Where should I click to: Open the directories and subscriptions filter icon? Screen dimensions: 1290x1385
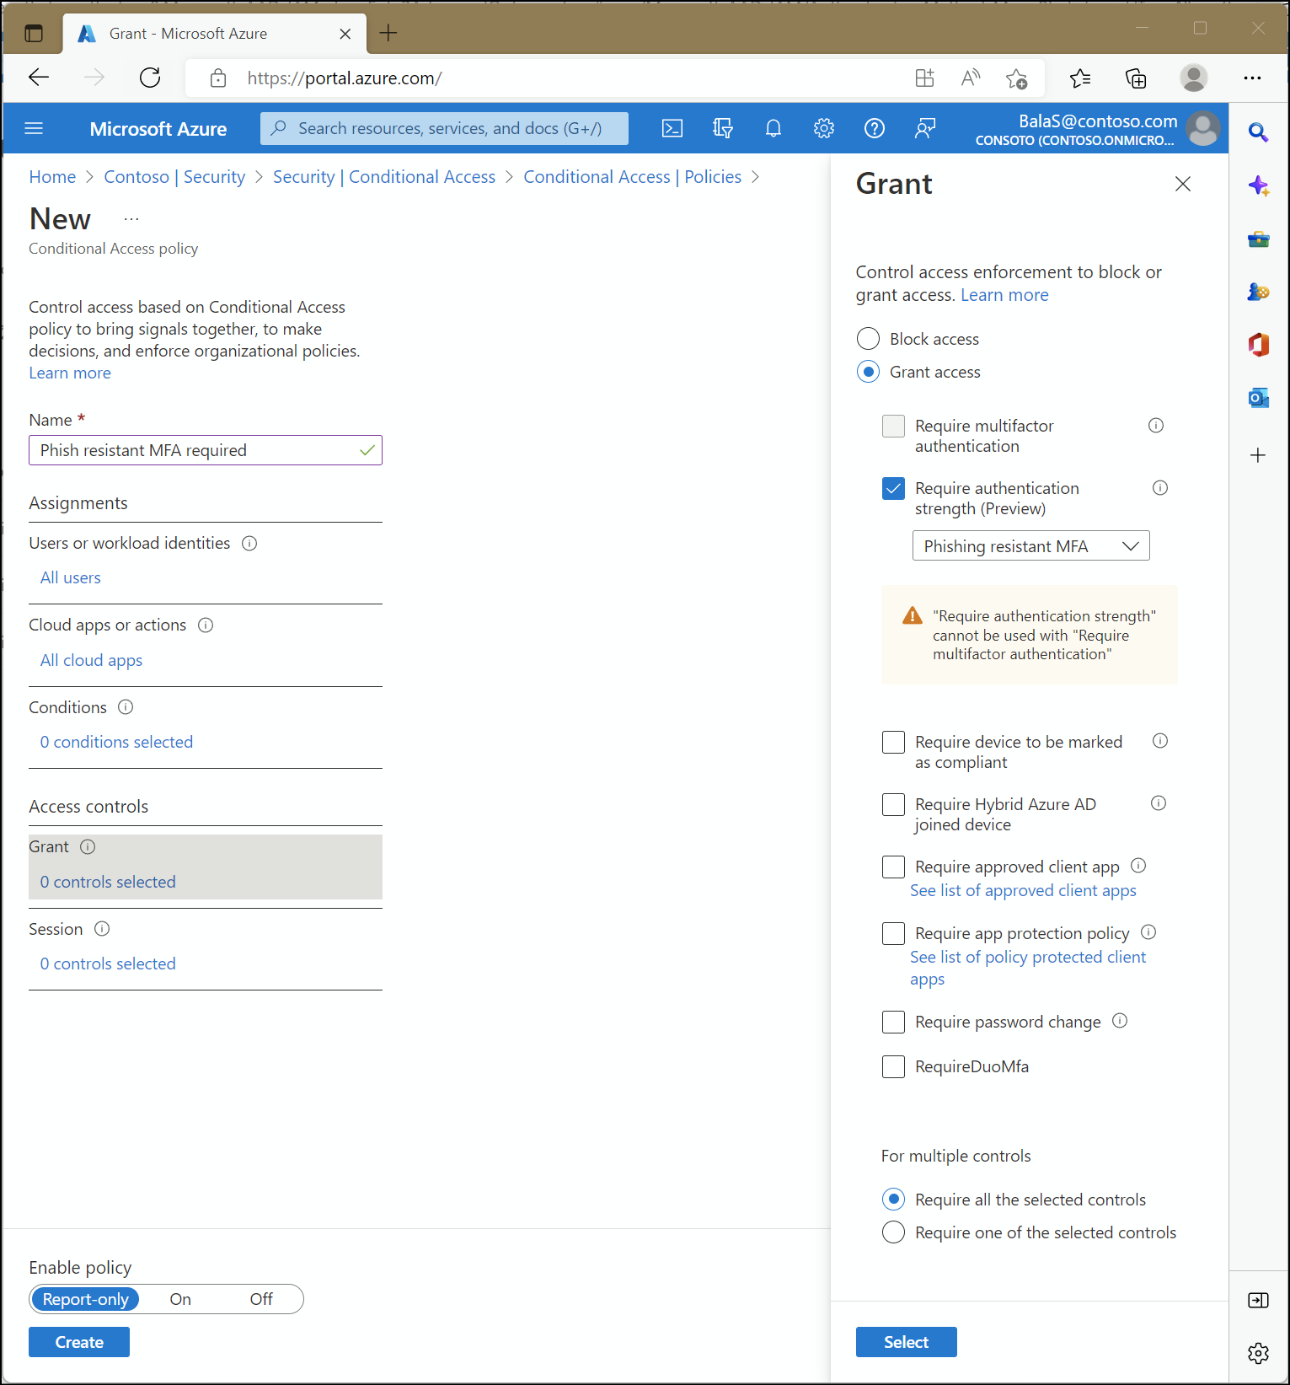coord(722,128)
